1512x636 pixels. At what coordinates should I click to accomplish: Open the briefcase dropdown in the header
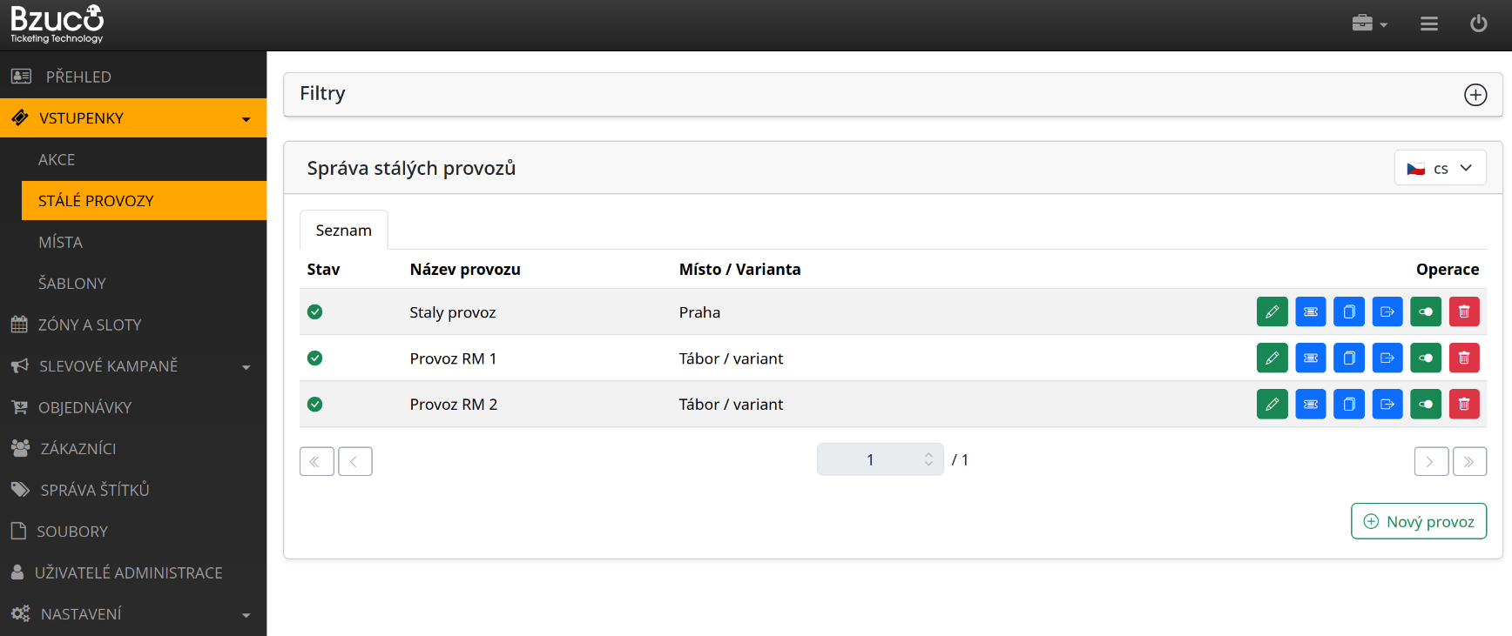[x=1368, y=23]
